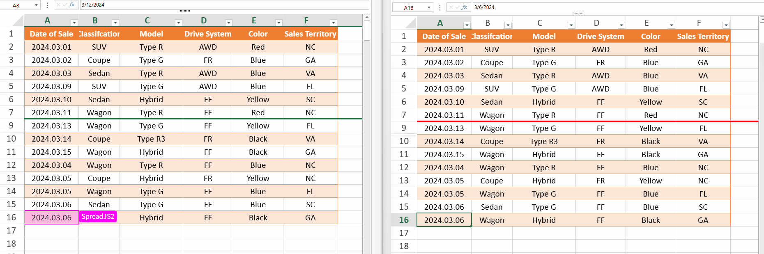
Task: Click scroll-up arrow of left sheet scrollbar
Action: [x=367, y=17]
